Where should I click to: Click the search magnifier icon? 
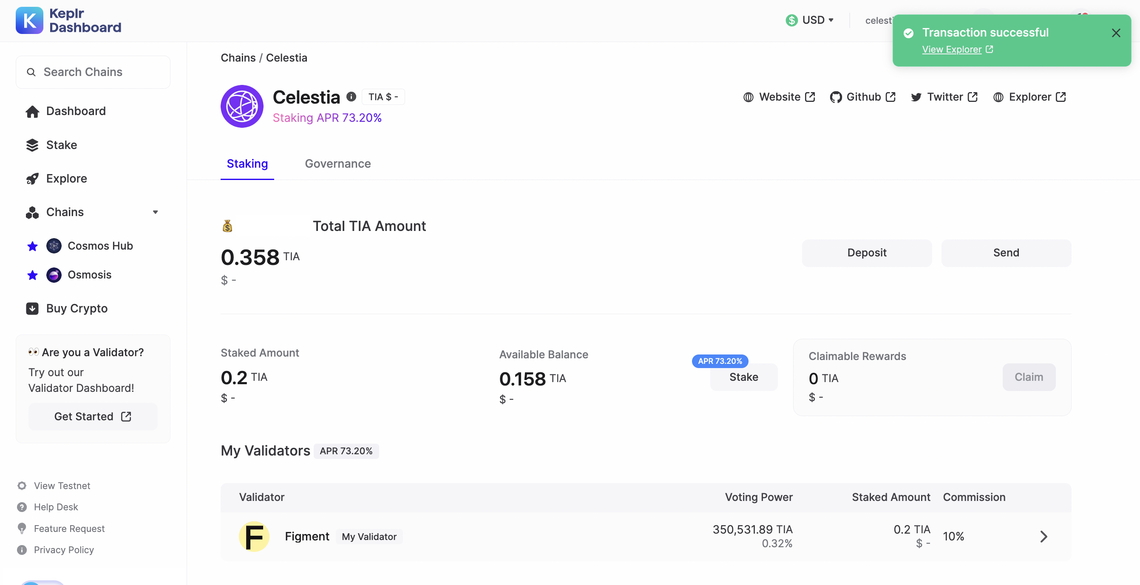pos(31,72)
